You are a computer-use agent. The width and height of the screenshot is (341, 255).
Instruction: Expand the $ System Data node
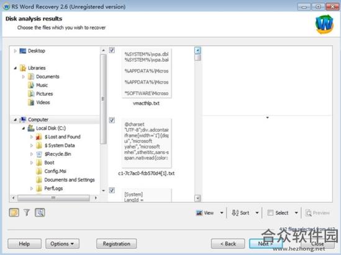tap(32, 145)
